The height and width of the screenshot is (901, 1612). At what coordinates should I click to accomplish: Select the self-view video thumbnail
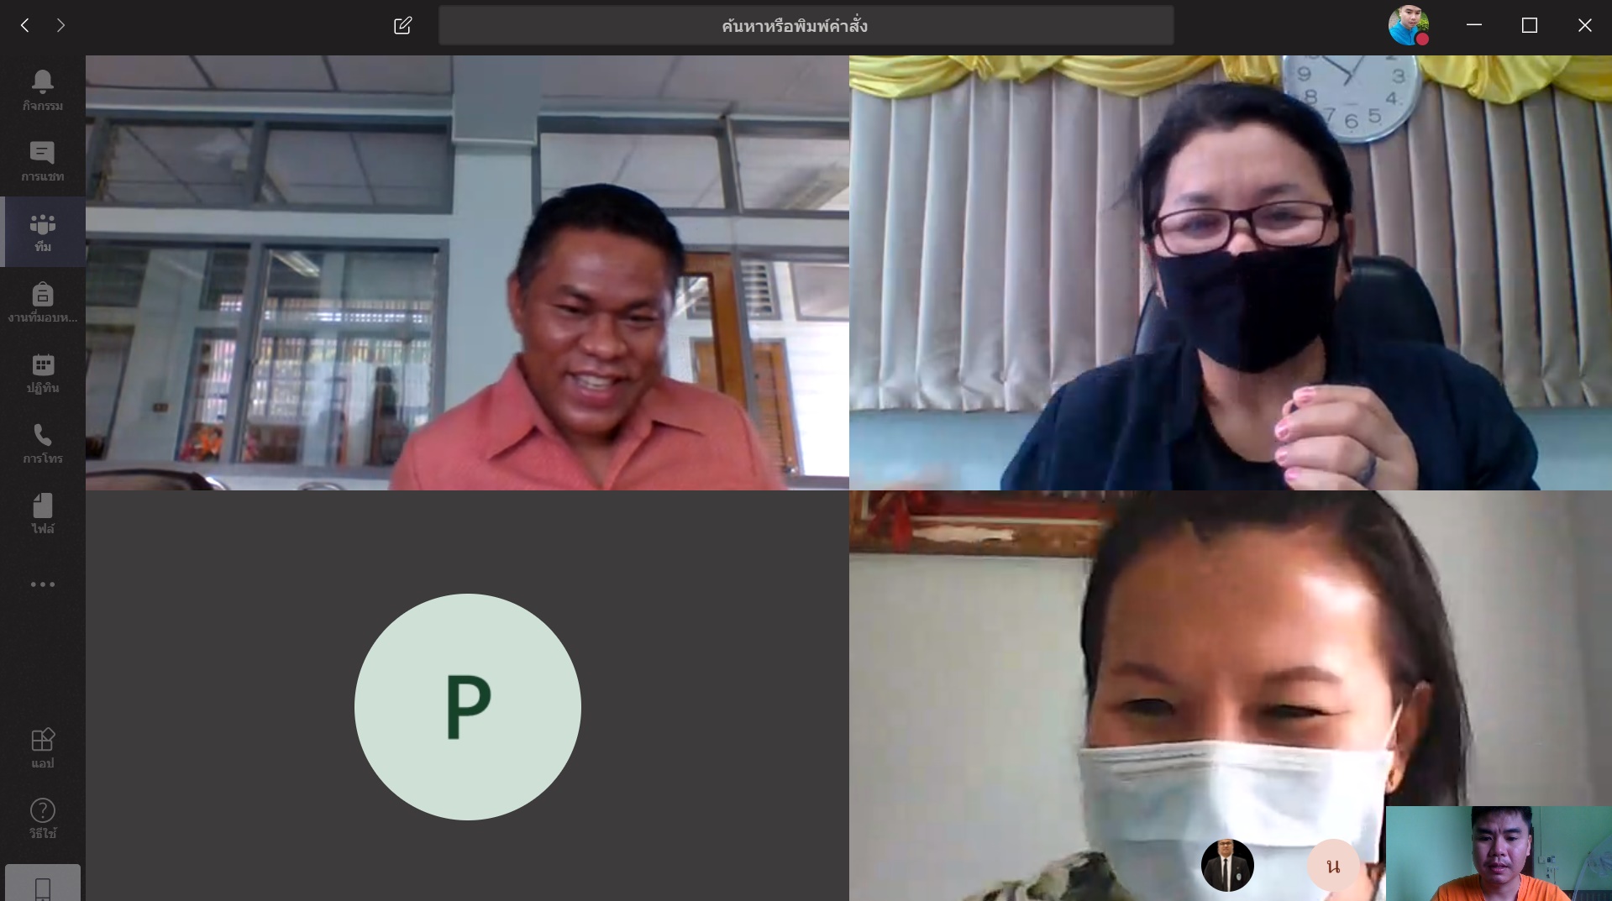[1498, 853]
